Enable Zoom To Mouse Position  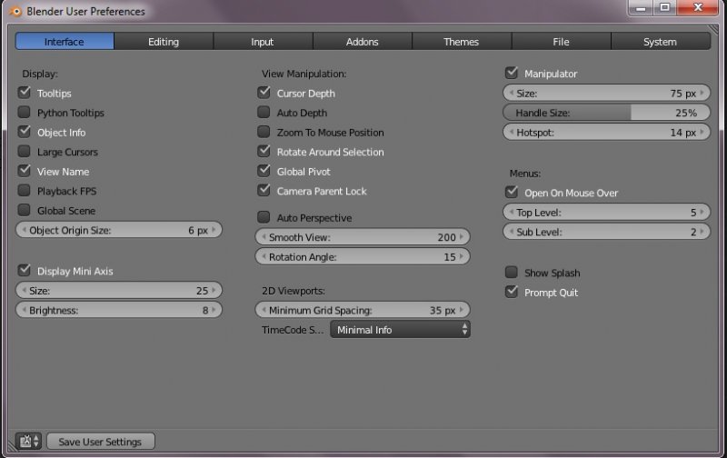click(x=264, y=132)
